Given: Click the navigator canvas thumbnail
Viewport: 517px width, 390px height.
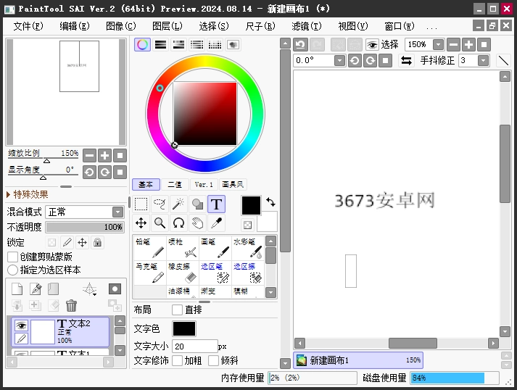Looking at the screenshot, I should pyautogui.click(x=79, y=66).
